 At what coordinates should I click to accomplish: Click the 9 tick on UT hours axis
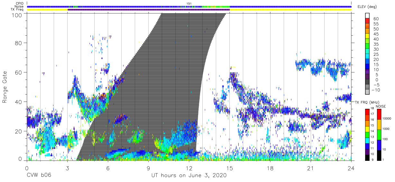[149, 169]
